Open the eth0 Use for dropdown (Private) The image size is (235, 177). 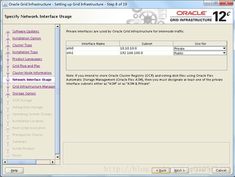pos(200,48)
